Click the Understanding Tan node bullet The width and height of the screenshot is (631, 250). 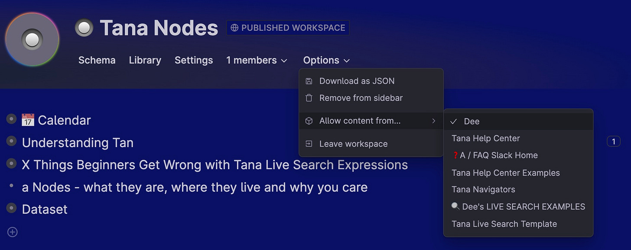click(12, 141)
